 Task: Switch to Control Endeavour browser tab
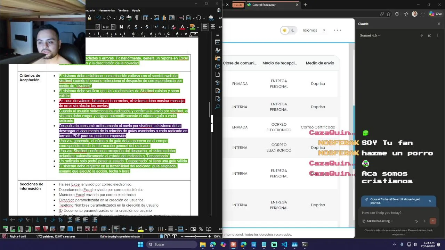click(273, 5)
